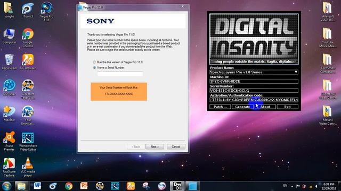Launch Avast Premier from desktop

pos(9,141)
